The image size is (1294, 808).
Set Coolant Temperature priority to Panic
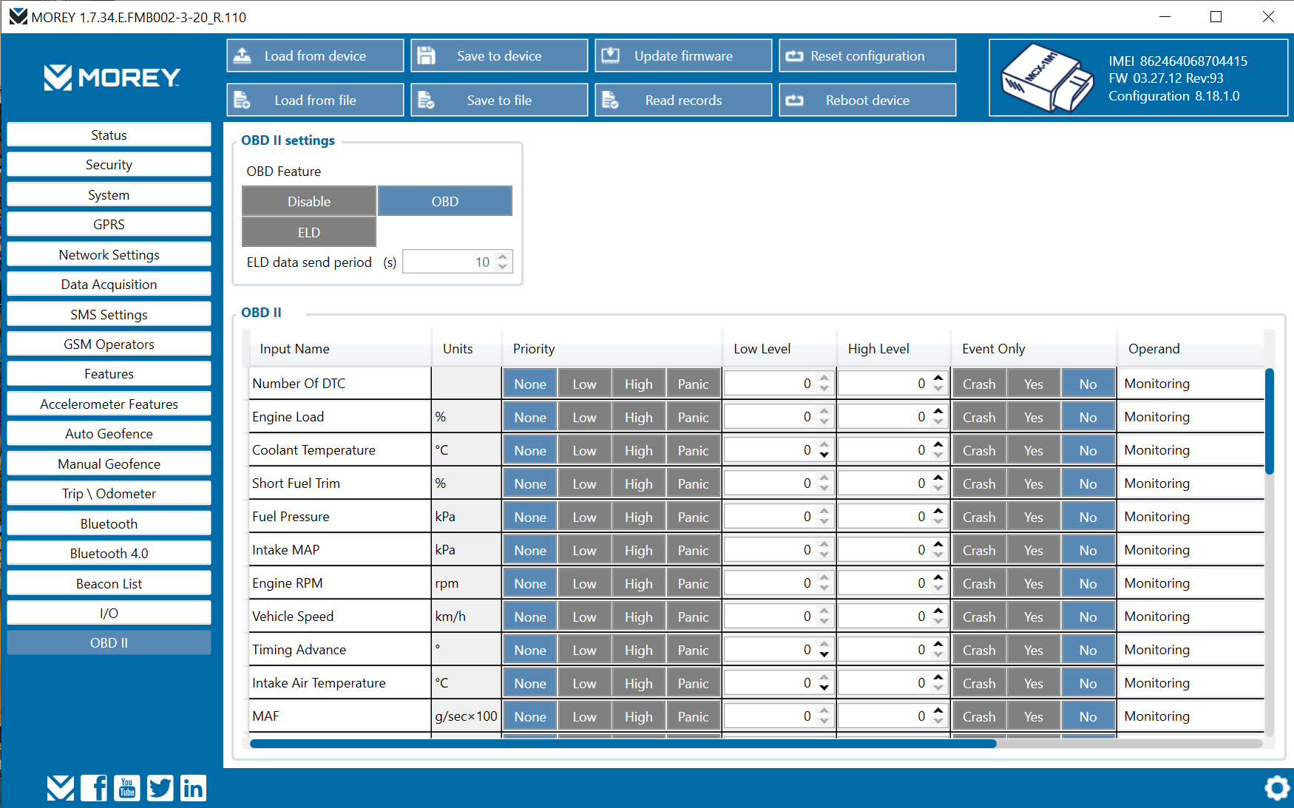(x=694, y=450)
